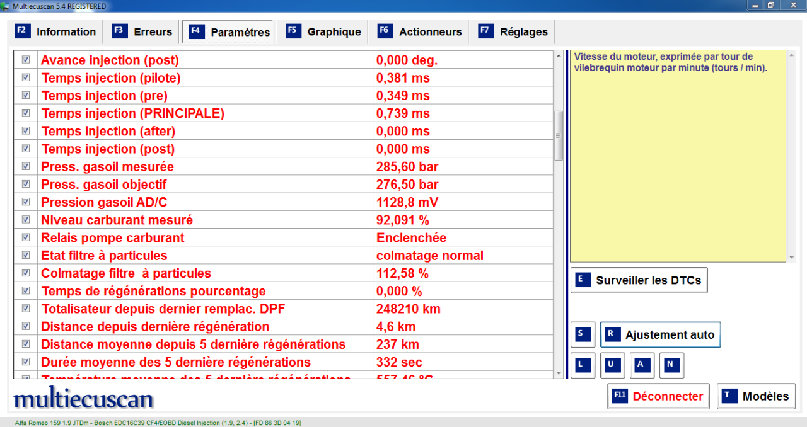This screenshot has width=807, height=427.
Task: Open the F2 Information tab
Action: [x=55, y=32]
